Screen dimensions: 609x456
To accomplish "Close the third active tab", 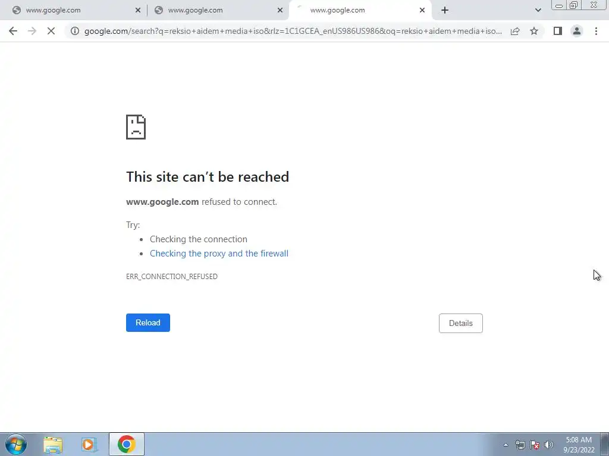I will point(422,11).
